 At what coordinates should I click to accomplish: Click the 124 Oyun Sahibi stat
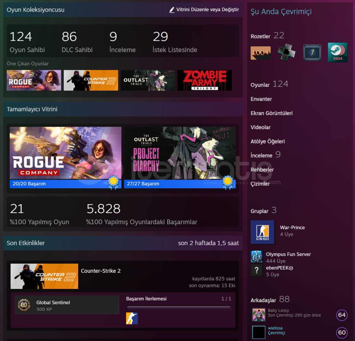pyautogui.click(x=27, y=42)
